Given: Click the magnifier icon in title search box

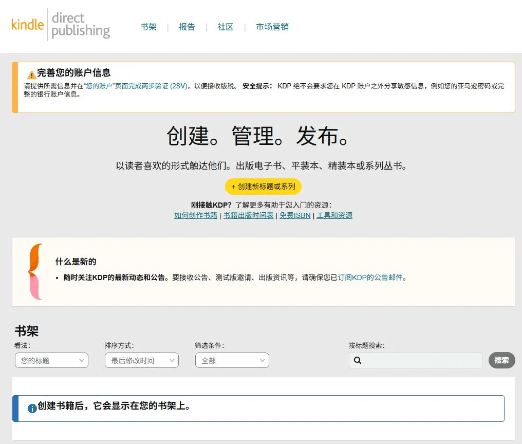Looking at the screenshot, I should point(358,360).
